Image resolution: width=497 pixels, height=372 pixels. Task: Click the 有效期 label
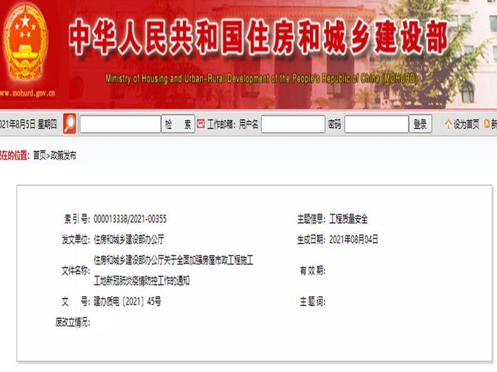click(x=313, y=271)
